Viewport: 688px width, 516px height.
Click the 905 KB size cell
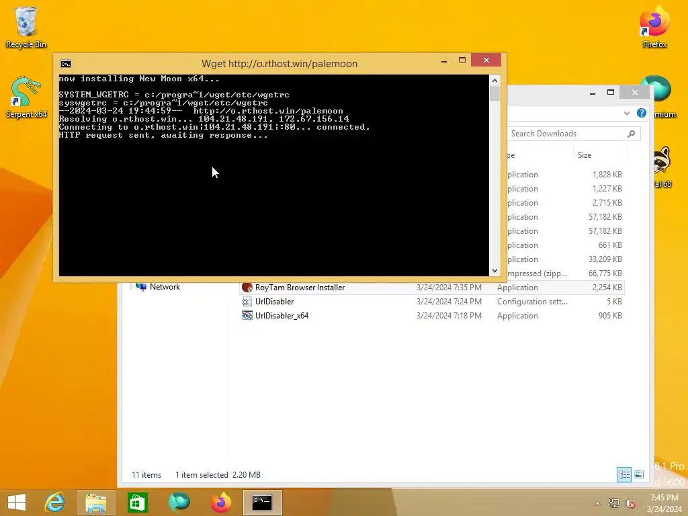610,316
